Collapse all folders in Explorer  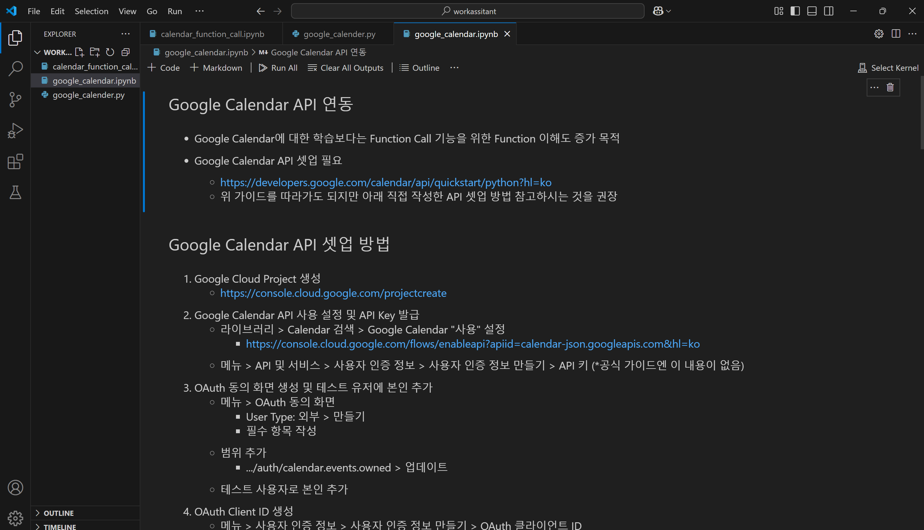click(x=125, y=52)
